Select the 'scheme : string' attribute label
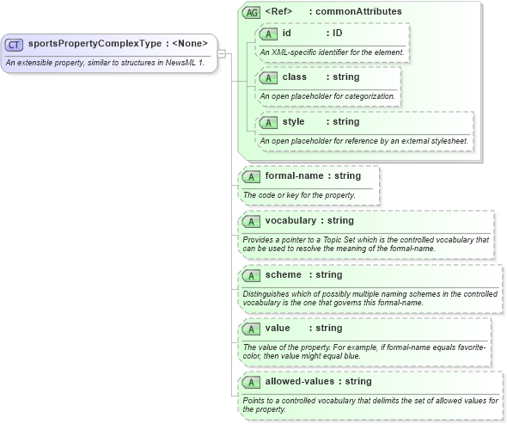The image size is (507, 424). pyautogui.click(x=303, y=275)
